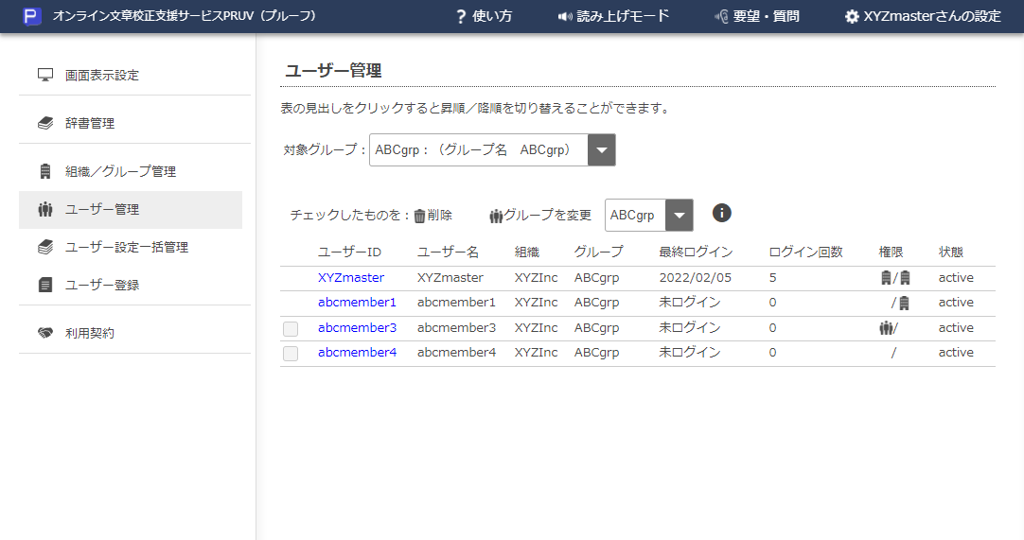Go to ユーザー登録 in sidebar

(102, 285)
